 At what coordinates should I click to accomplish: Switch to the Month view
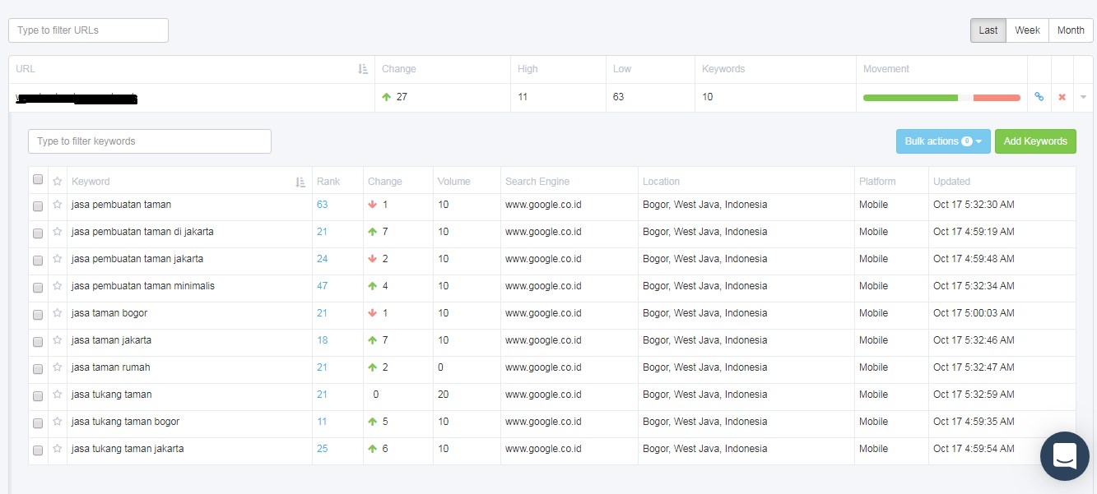(1070, 30)
